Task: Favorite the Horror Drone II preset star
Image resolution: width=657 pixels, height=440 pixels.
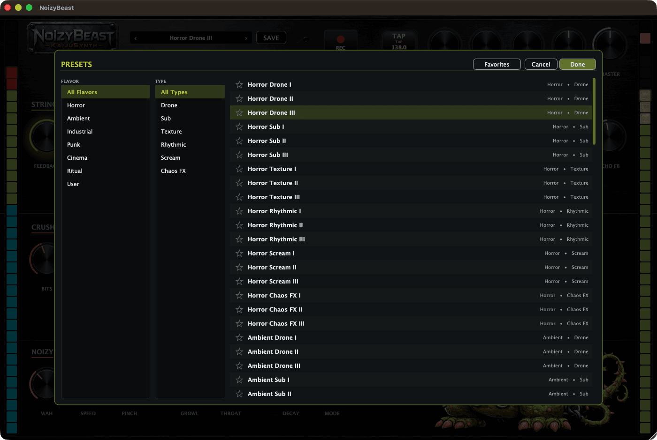Action: click(239, 99)
